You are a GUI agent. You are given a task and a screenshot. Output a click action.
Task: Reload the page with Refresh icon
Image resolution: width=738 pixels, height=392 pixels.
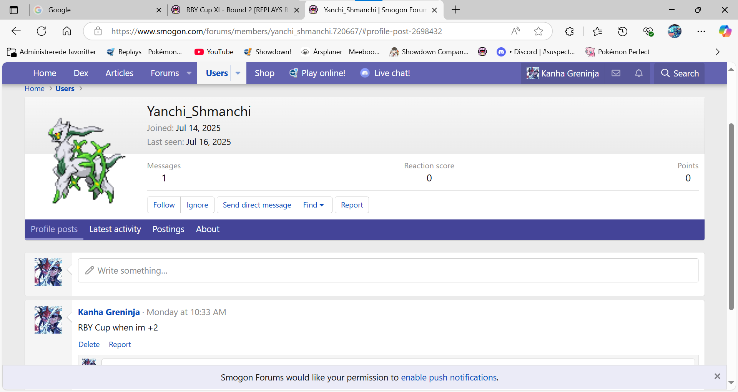(42, 31)
